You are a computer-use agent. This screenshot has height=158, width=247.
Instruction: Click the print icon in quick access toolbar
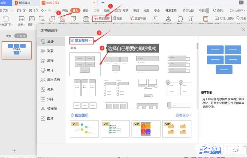click(30, 10)
